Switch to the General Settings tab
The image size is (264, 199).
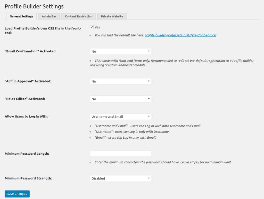[x=21, y=16]
